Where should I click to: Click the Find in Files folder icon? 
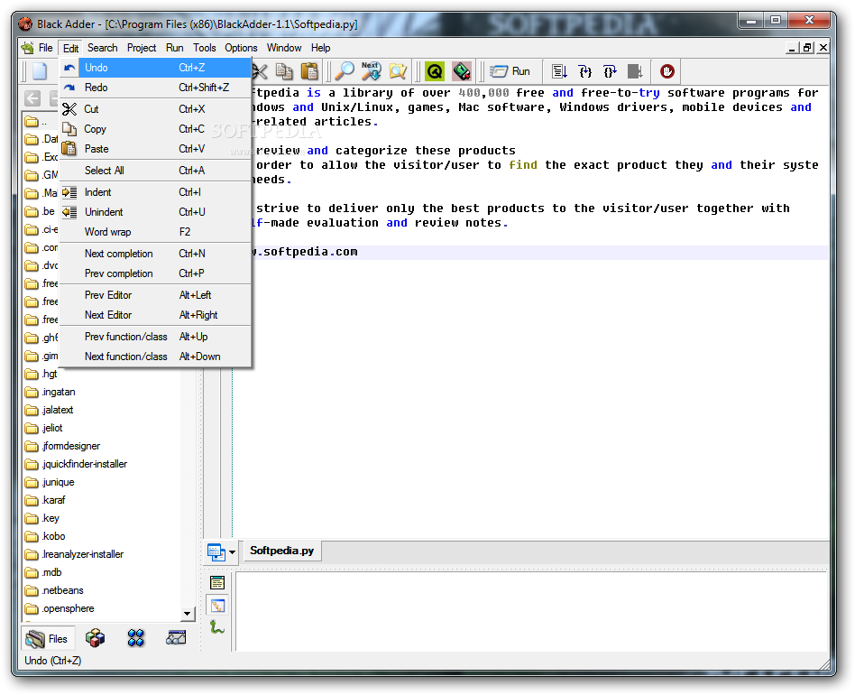(x=398, y=71)
